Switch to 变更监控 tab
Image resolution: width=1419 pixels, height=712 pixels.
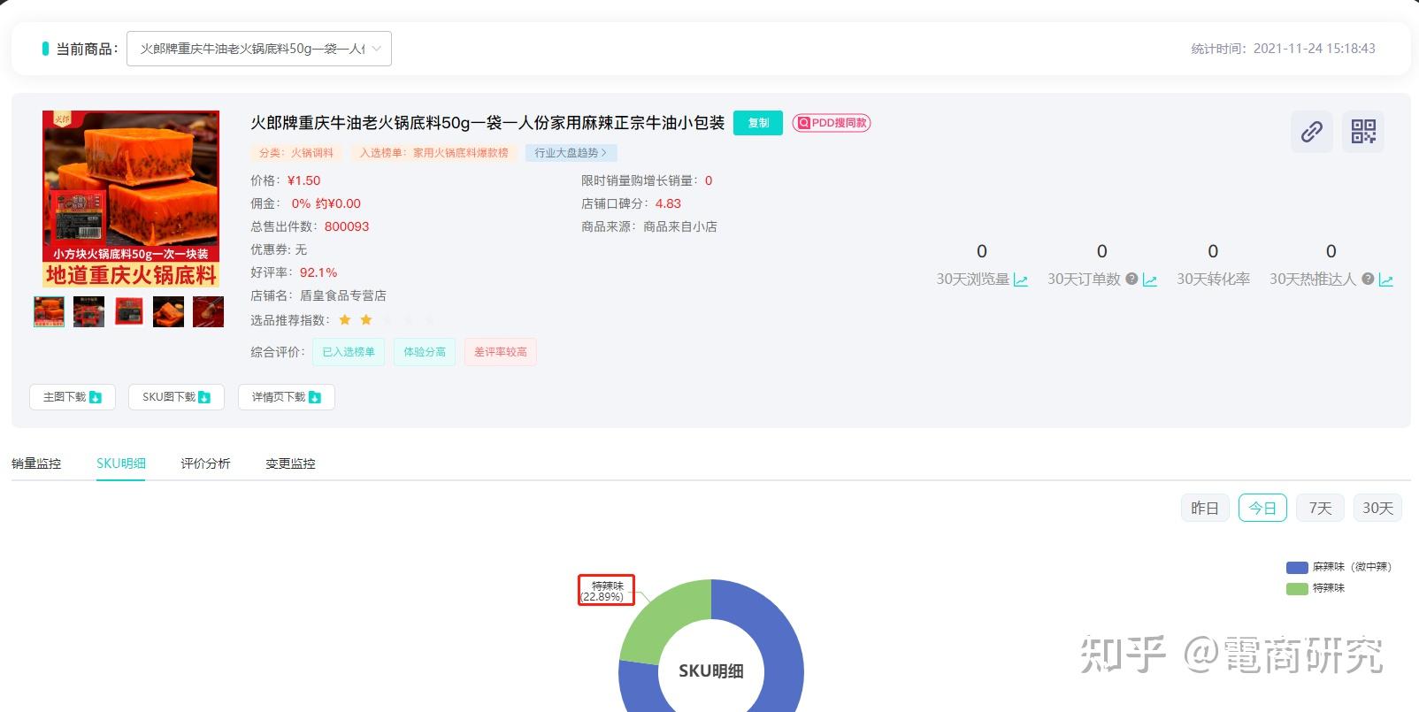[290, 463]
